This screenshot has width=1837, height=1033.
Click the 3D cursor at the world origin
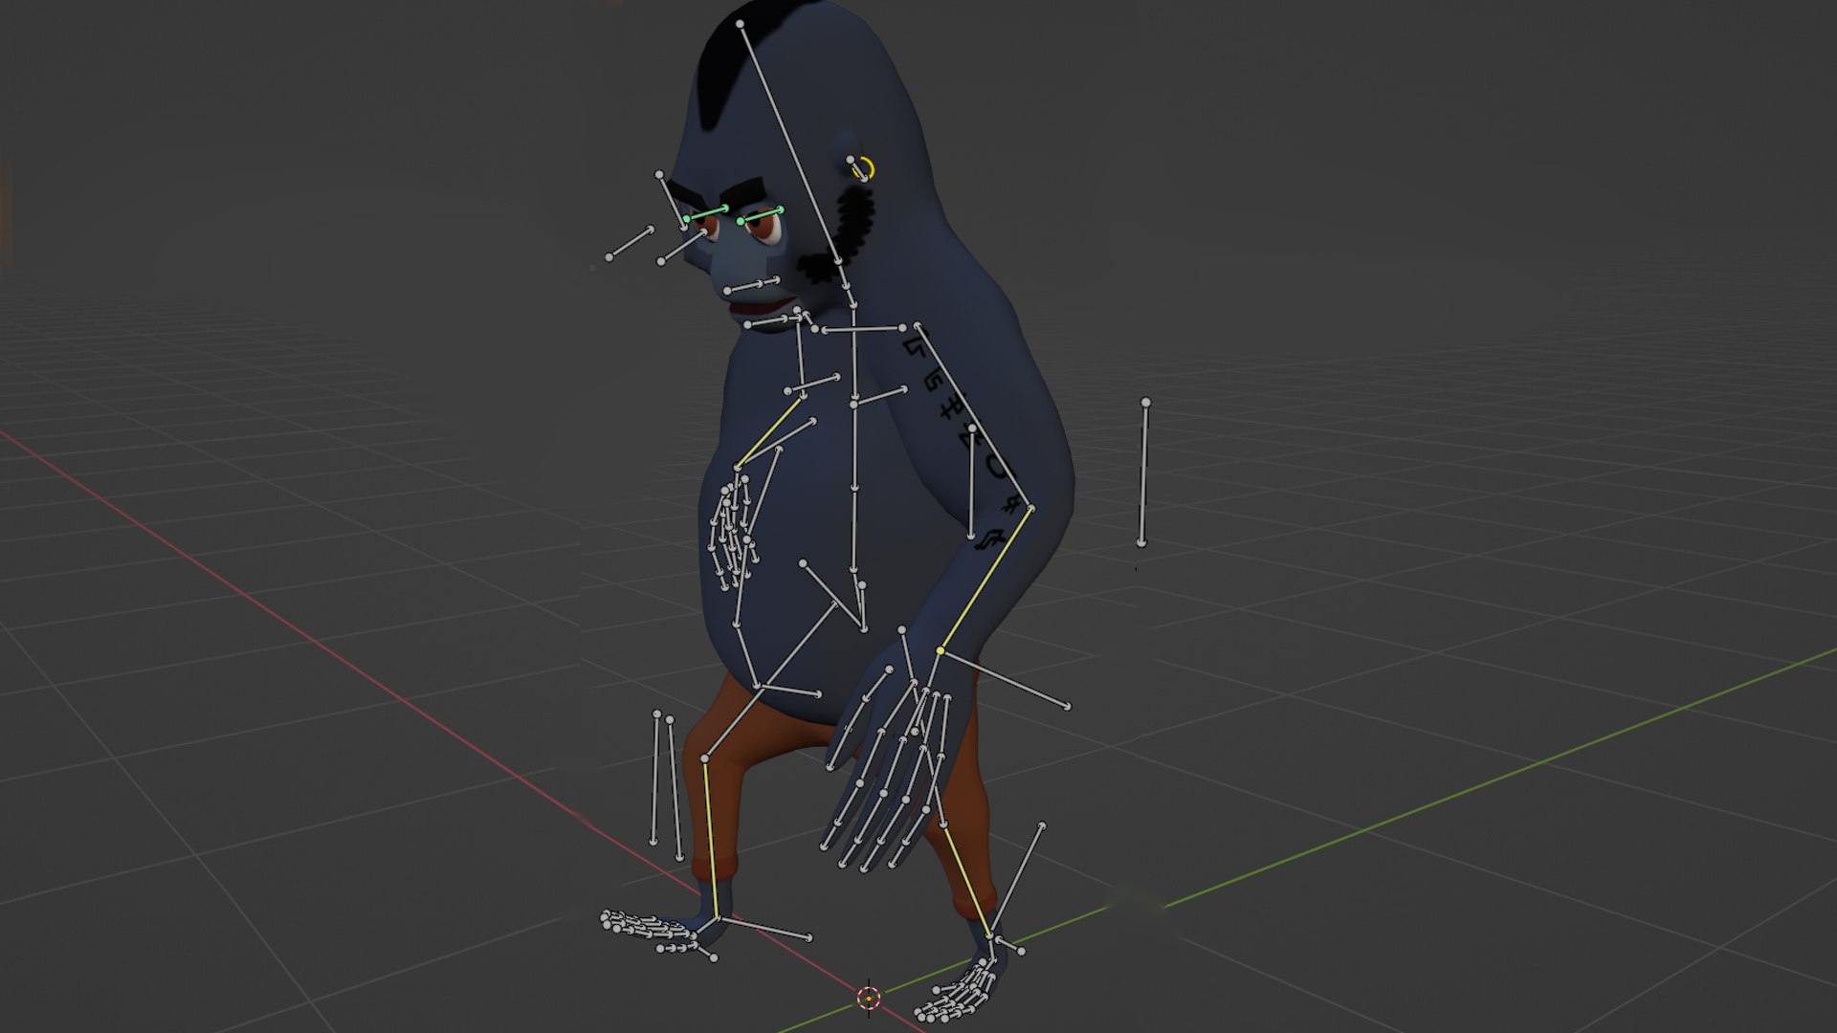(868, 998)
